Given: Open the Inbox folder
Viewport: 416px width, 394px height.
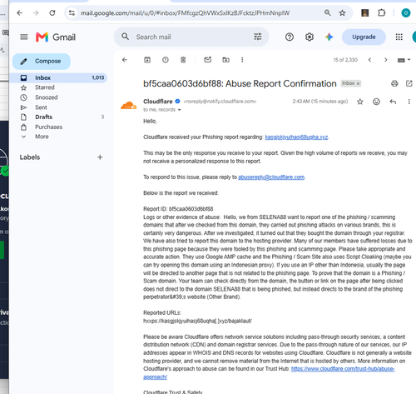Looking at the screenshot, I should 58,77.
